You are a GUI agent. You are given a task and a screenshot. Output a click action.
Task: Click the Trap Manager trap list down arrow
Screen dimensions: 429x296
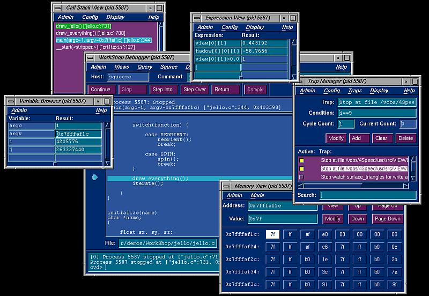tap(413, 177)
